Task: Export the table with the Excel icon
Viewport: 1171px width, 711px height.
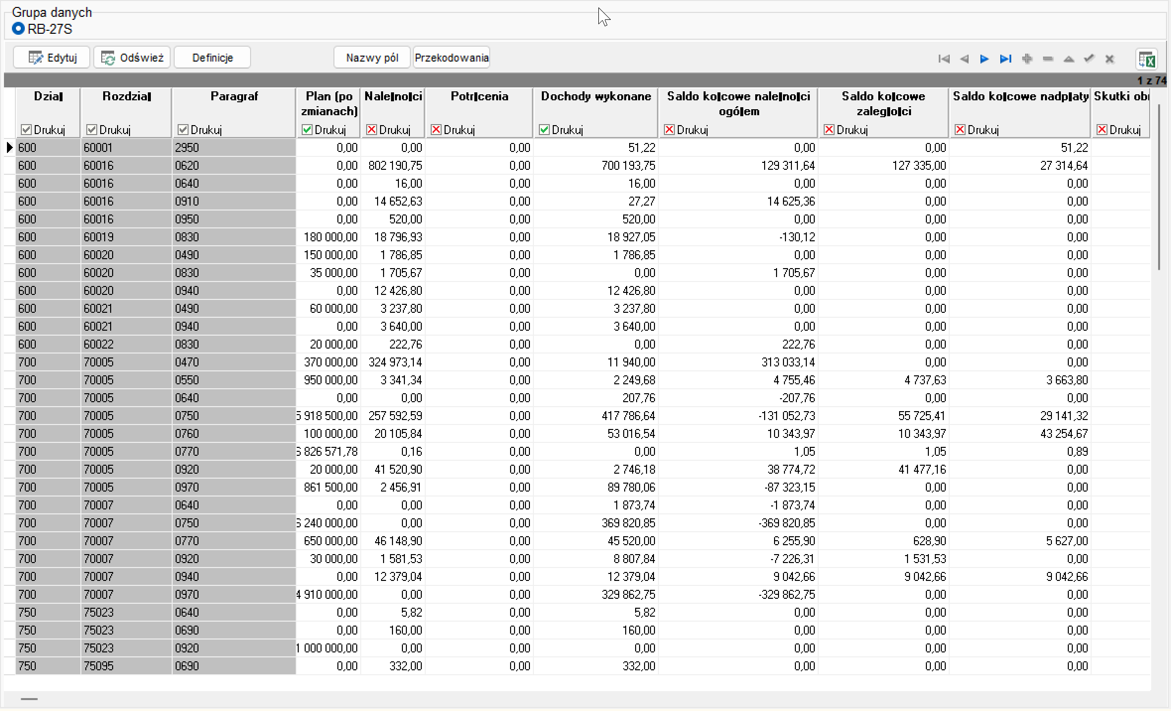Action: pyautogui.click(x=1147, y=60)
